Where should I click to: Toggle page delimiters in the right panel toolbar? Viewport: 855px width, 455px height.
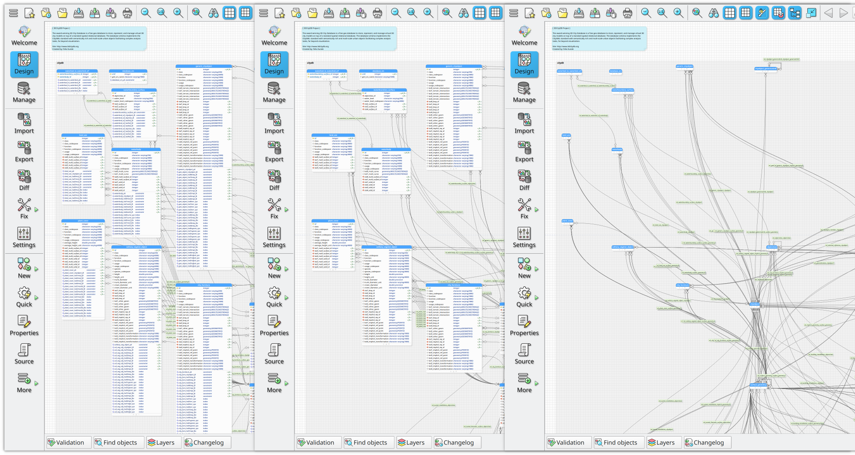(746, 13)
